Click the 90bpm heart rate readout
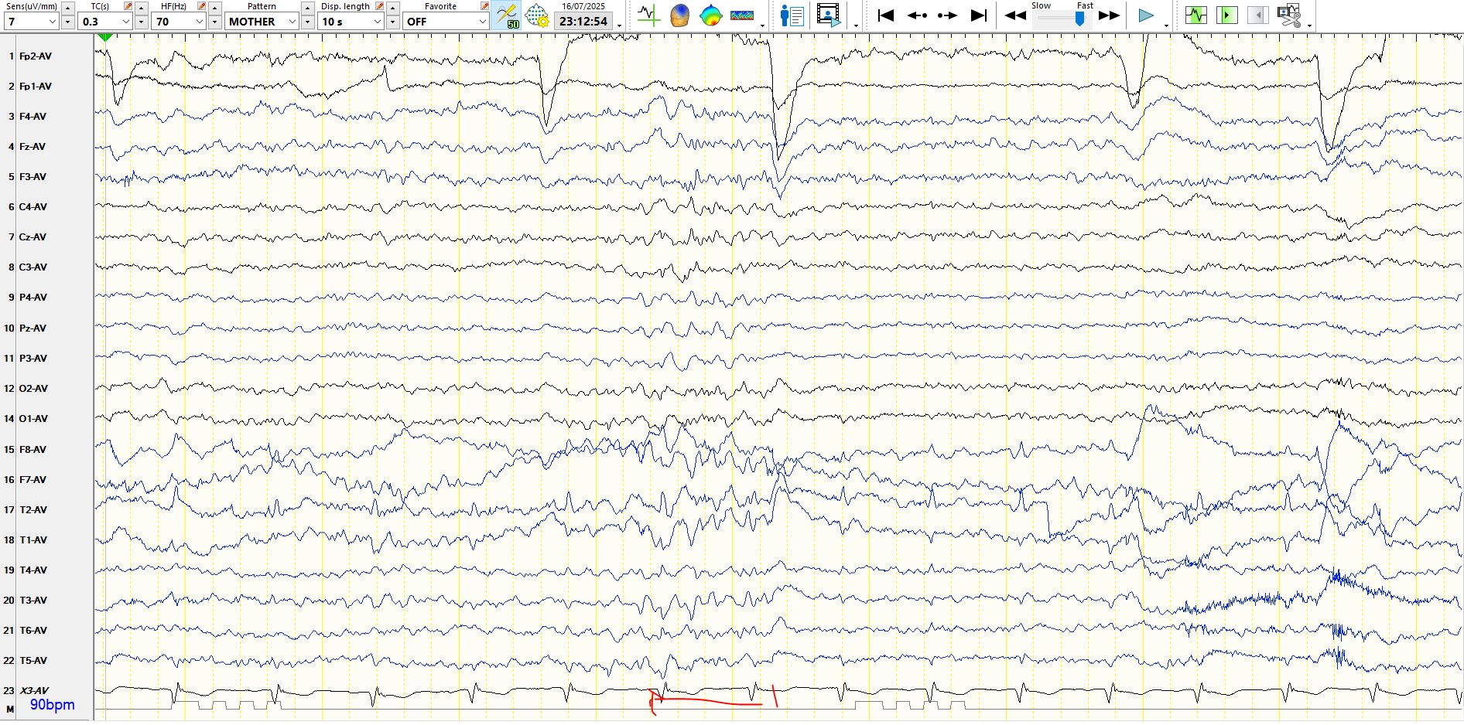Viewport: 1464px width, 725px height. [x=53, y=705]
